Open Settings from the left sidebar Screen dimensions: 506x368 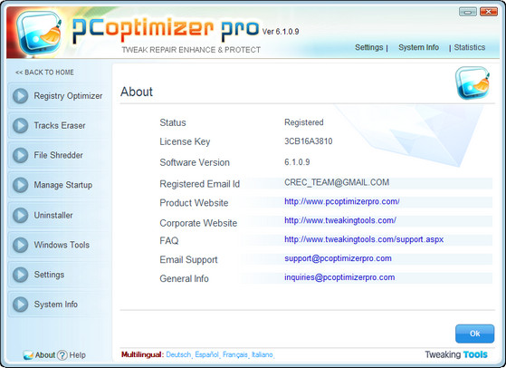click(59, 275)
